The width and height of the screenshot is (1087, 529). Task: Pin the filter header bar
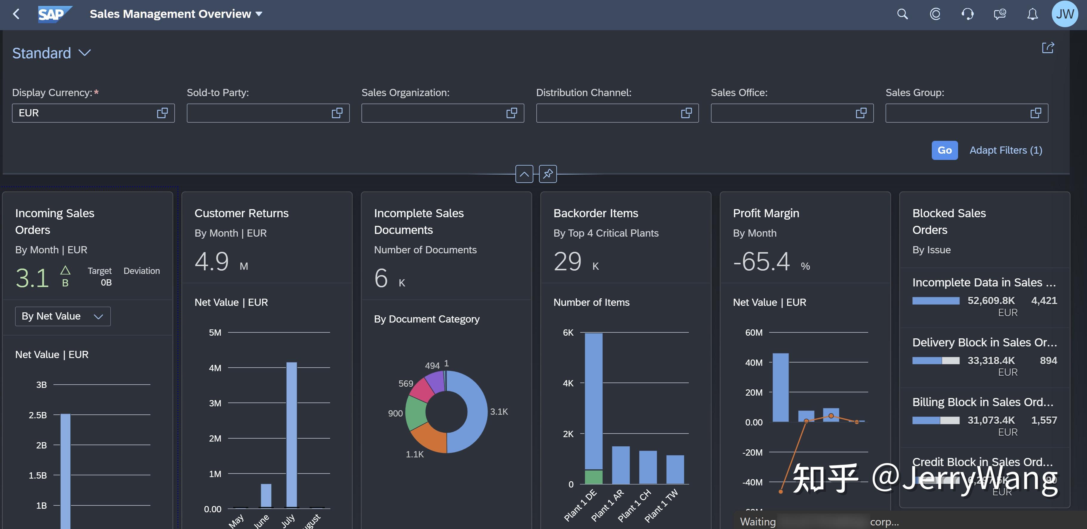point(548,174)
